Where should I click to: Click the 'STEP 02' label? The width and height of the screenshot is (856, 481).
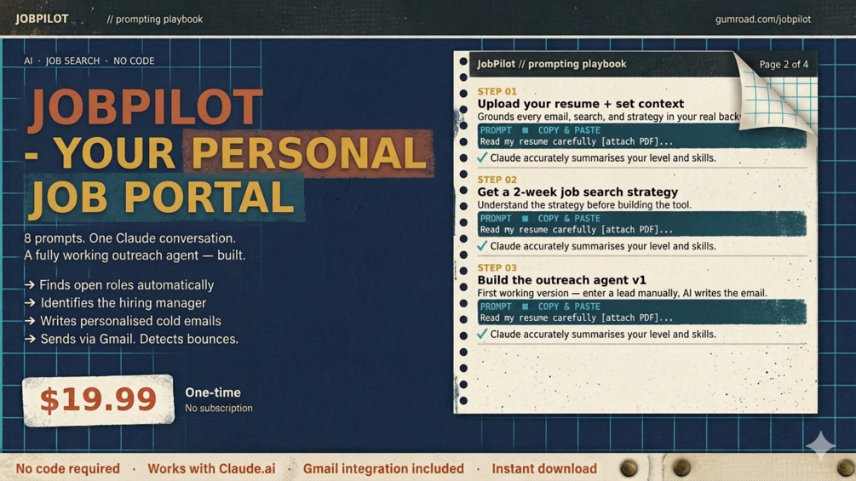(497, 180)
